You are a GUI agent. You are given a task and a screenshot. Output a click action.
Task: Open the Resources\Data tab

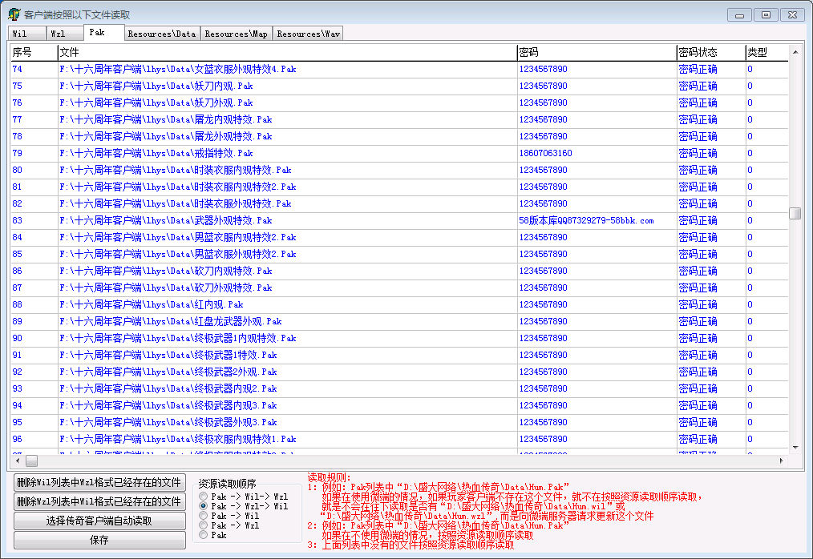162,34
